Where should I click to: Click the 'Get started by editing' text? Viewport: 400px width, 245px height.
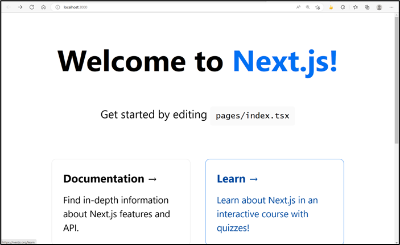pyautogui.click(x=154, y=115)
